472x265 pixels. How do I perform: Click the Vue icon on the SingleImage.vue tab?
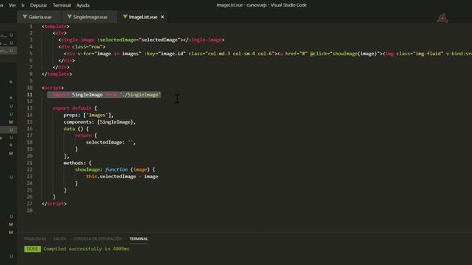coord(69,17)
